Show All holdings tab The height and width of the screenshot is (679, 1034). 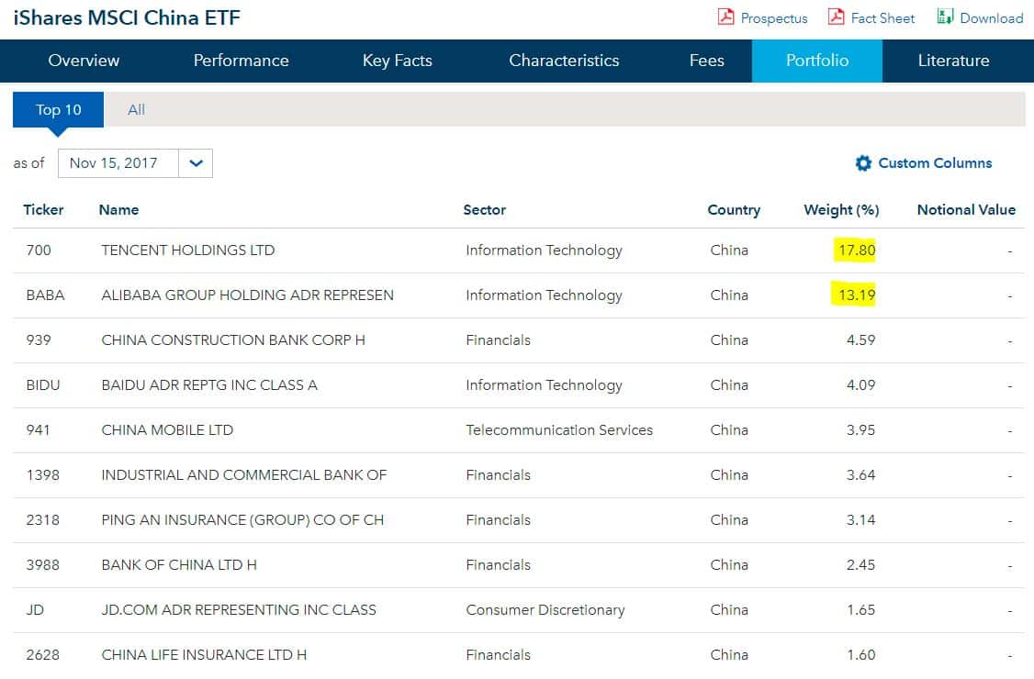click(136, 109)
